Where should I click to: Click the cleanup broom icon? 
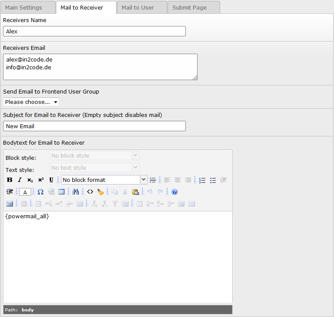pos(101,192)
